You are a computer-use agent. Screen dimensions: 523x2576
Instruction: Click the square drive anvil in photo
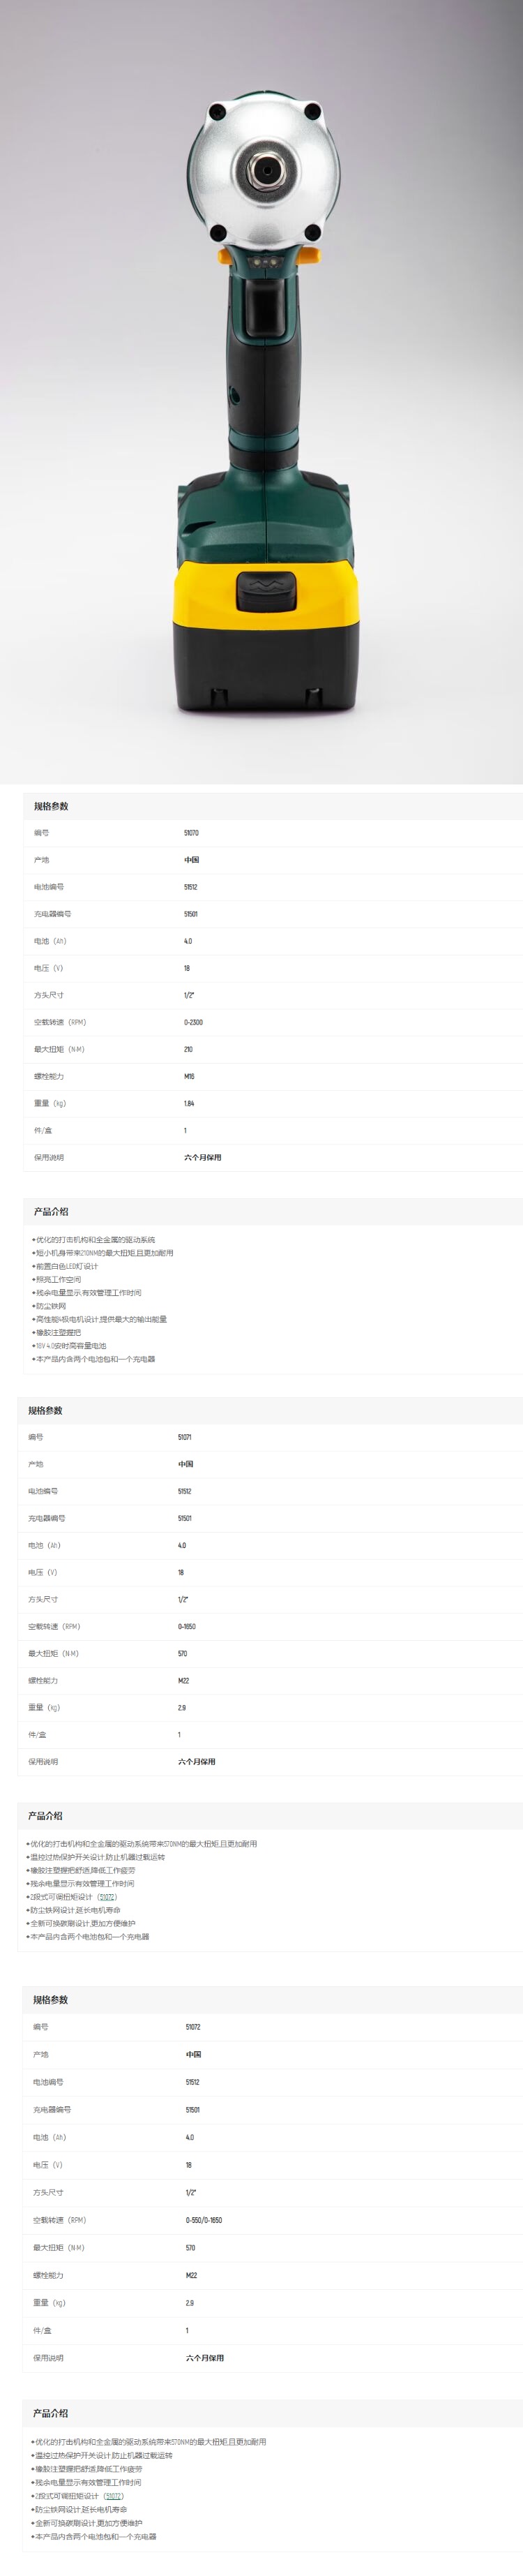point(266,170)
